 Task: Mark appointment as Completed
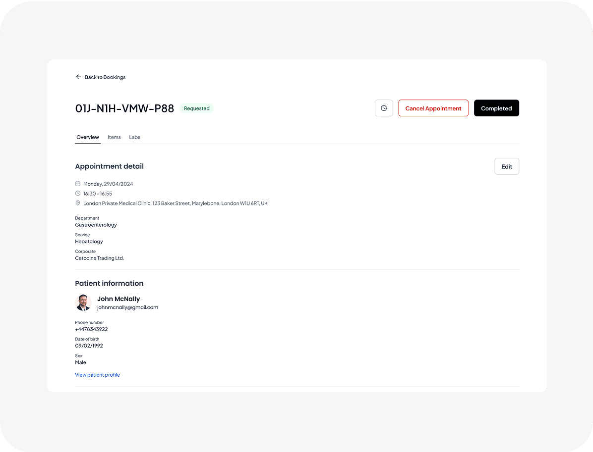496,108
